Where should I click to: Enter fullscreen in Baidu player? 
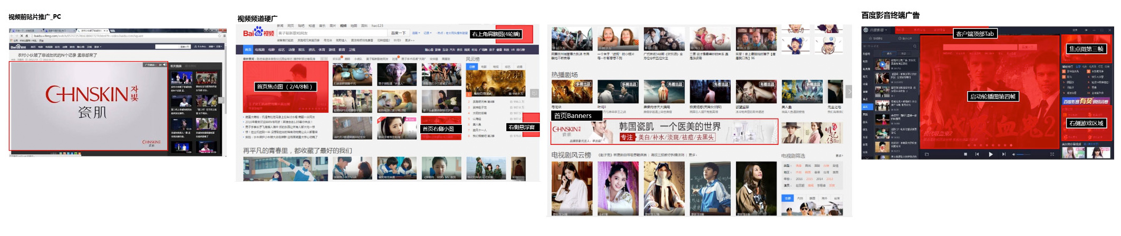(1052, 154)
